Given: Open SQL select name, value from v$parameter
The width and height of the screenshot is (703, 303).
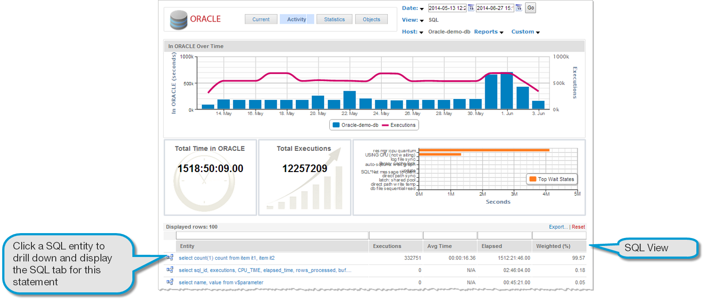Looking at the screenshot, I should point(221,283).
